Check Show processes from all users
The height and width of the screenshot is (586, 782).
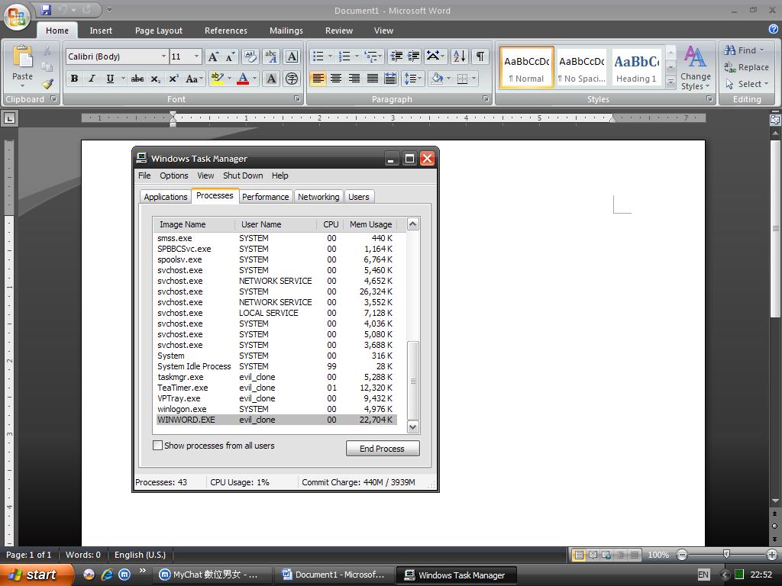pos(158,446)
